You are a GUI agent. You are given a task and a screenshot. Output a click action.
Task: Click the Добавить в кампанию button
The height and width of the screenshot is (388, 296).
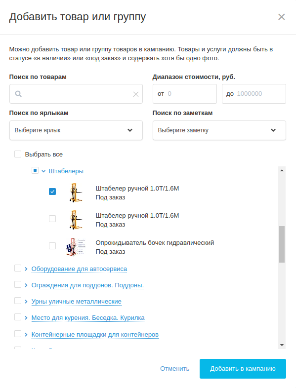click(x=243, y=368)
